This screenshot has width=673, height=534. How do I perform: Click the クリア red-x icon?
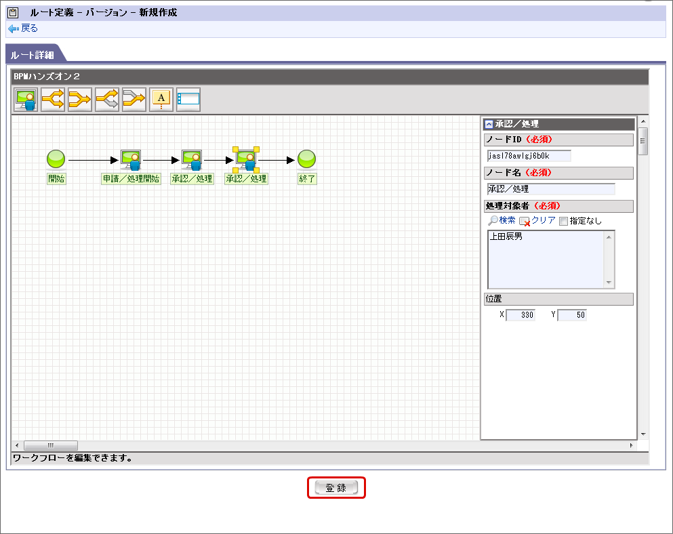525,222
